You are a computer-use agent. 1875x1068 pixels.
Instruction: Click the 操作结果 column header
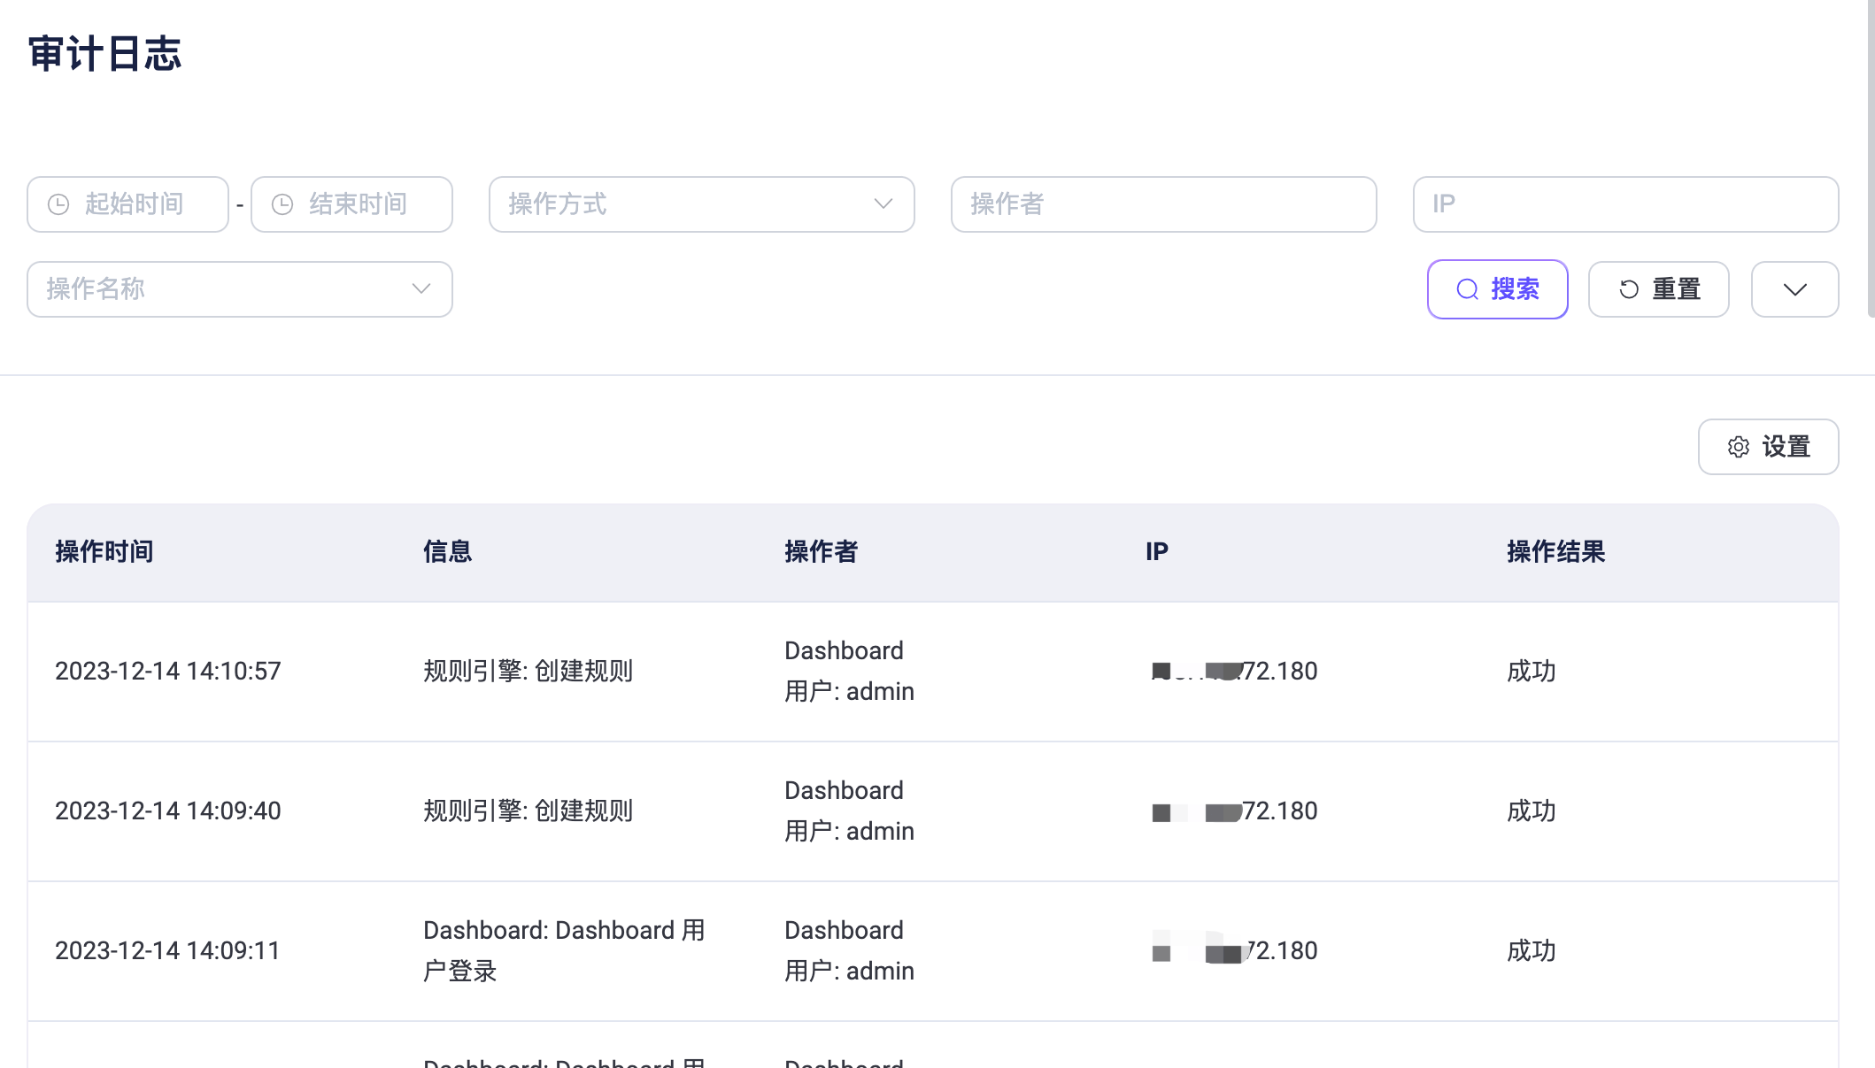click(x=1556, y=551)
